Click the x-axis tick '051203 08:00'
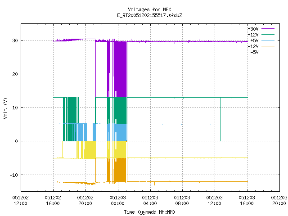Image resolution: width=288 pixels, height=216 pixels. (182, 201)
